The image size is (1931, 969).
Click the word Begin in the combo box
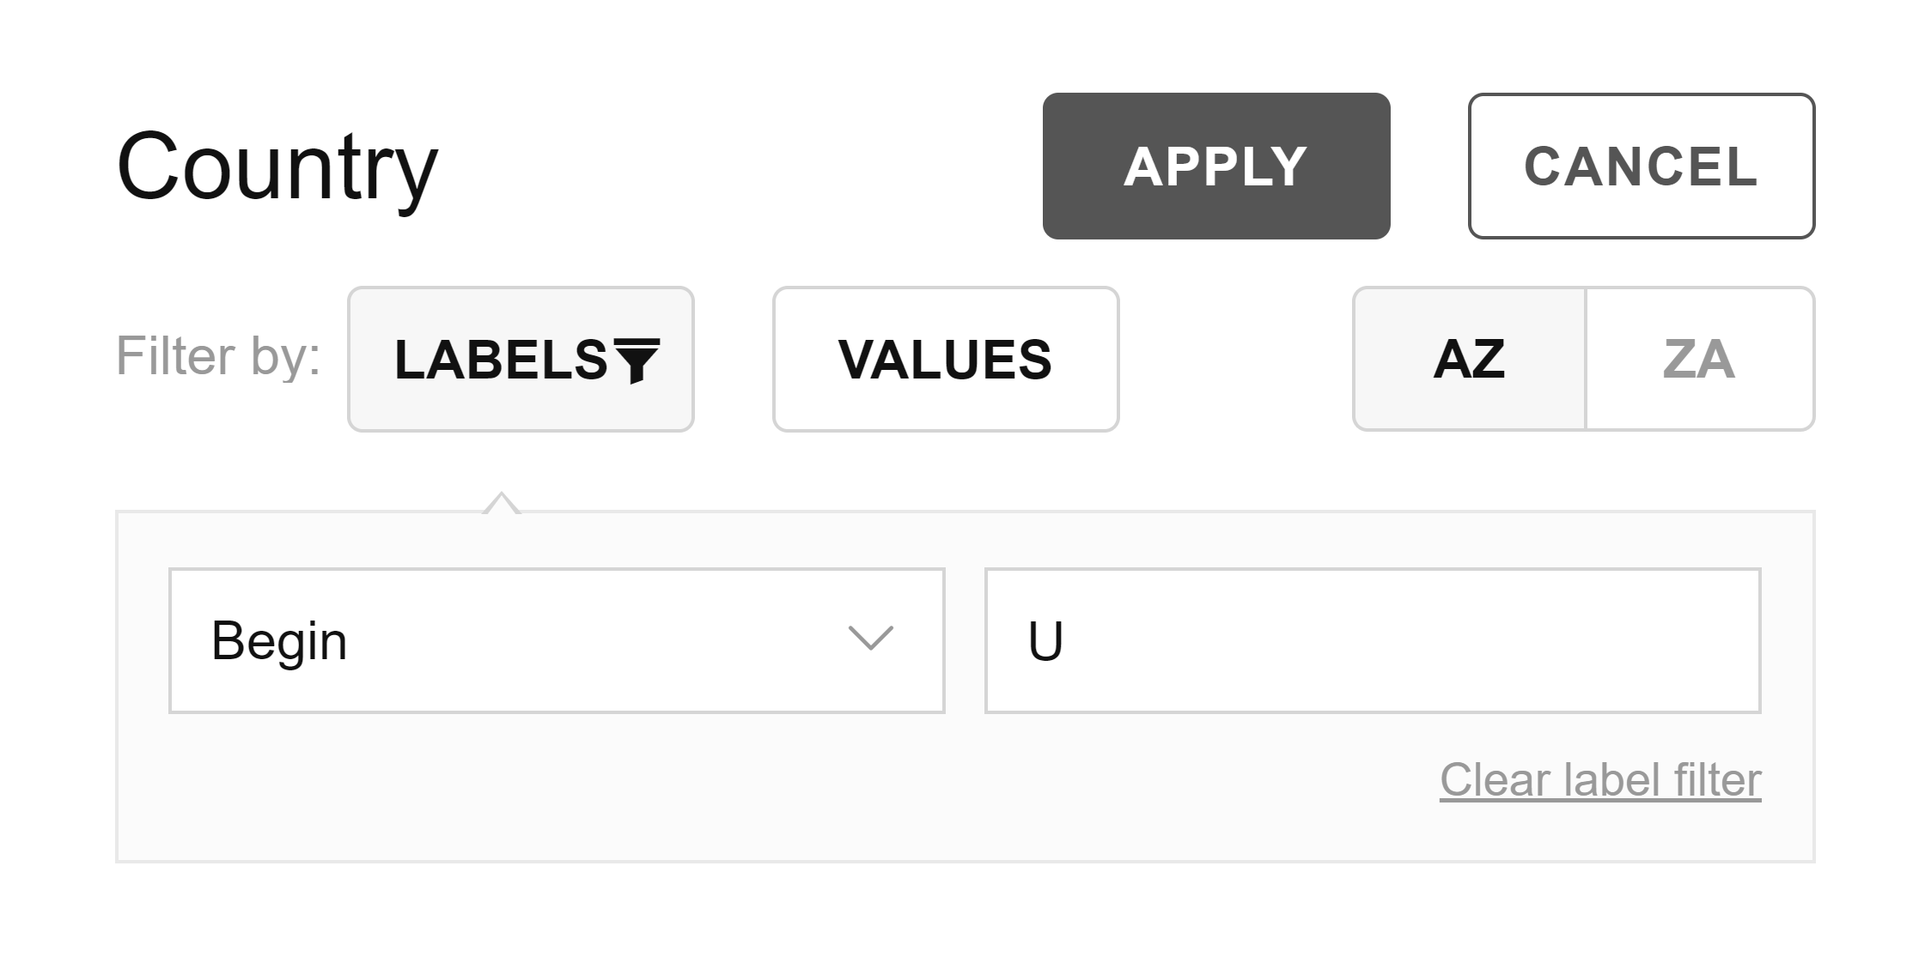click(x=279, y=642)
